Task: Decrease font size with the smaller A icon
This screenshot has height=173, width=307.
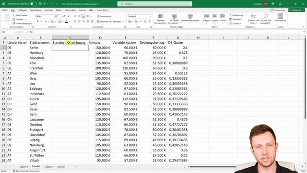Action: click(x=69, y=16)
